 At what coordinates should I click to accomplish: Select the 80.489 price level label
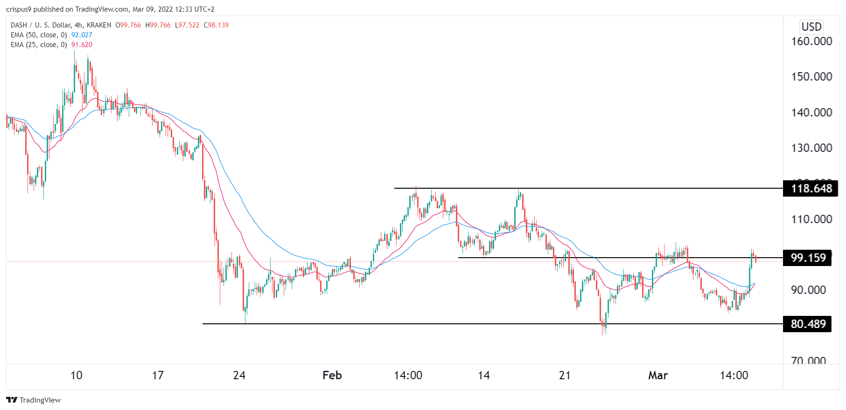click(x=807, y=324)
